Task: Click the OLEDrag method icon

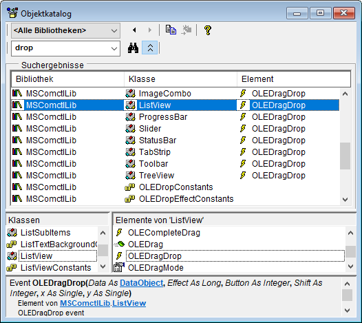Action: click(119, 244)
